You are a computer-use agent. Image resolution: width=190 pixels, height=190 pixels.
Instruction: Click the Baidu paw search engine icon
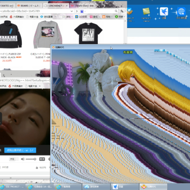point(82,11)
